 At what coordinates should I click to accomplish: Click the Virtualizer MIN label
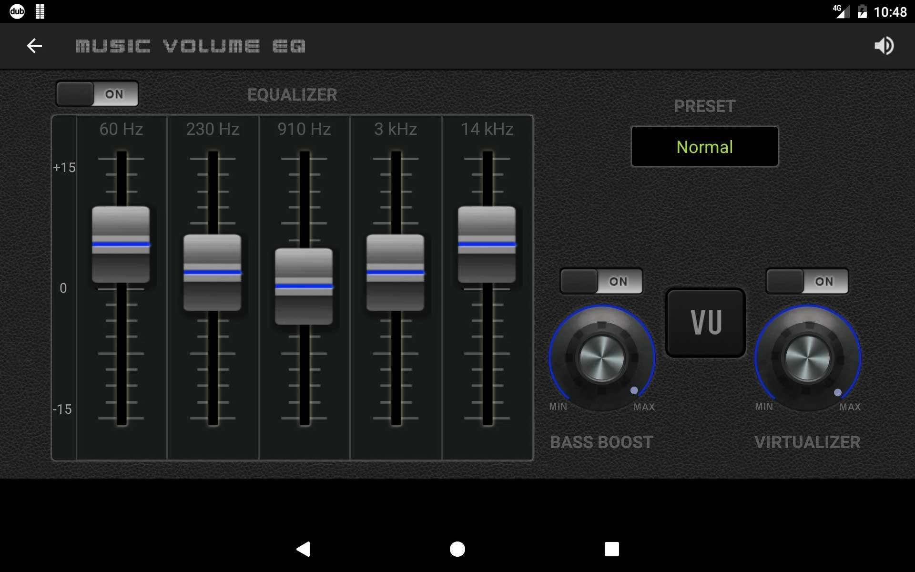coord(764,407)
